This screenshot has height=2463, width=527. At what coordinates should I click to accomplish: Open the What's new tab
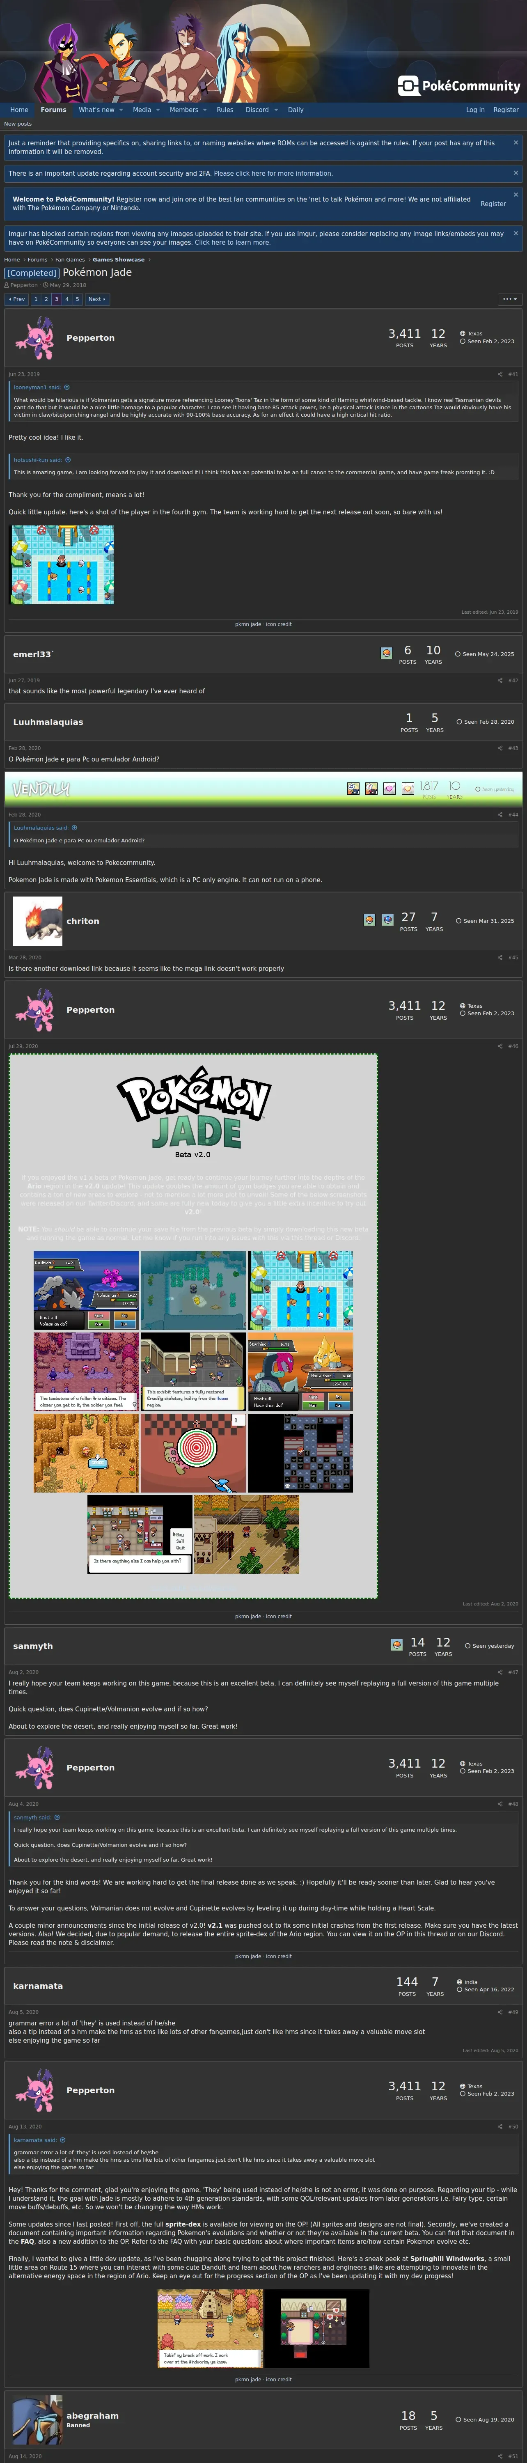pyautogui.click(x=96, y=110)
